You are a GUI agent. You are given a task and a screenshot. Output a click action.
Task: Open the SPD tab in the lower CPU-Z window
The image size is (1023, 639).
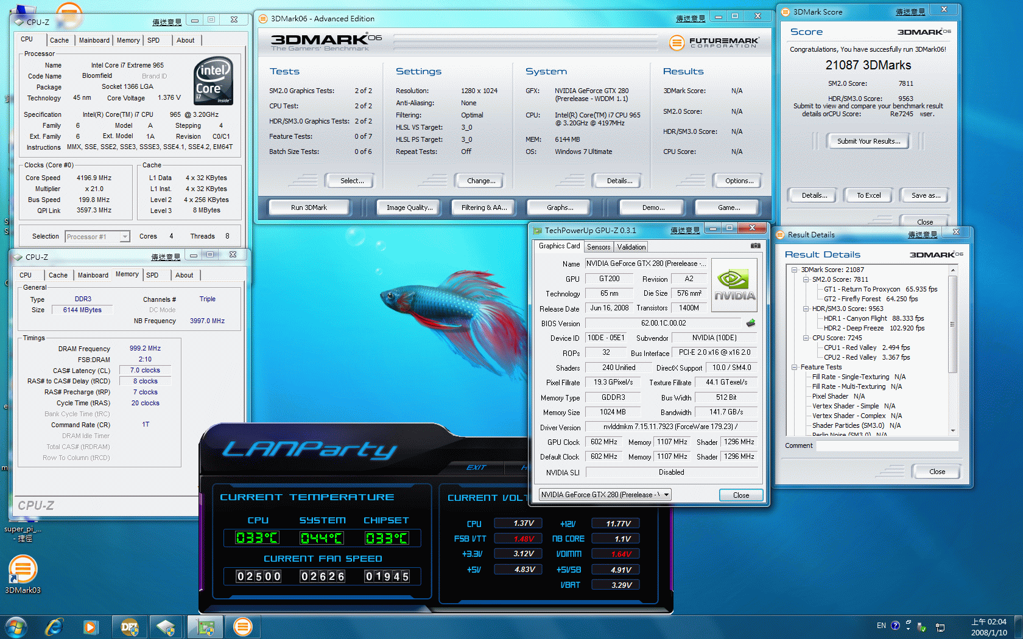[152, 275]
